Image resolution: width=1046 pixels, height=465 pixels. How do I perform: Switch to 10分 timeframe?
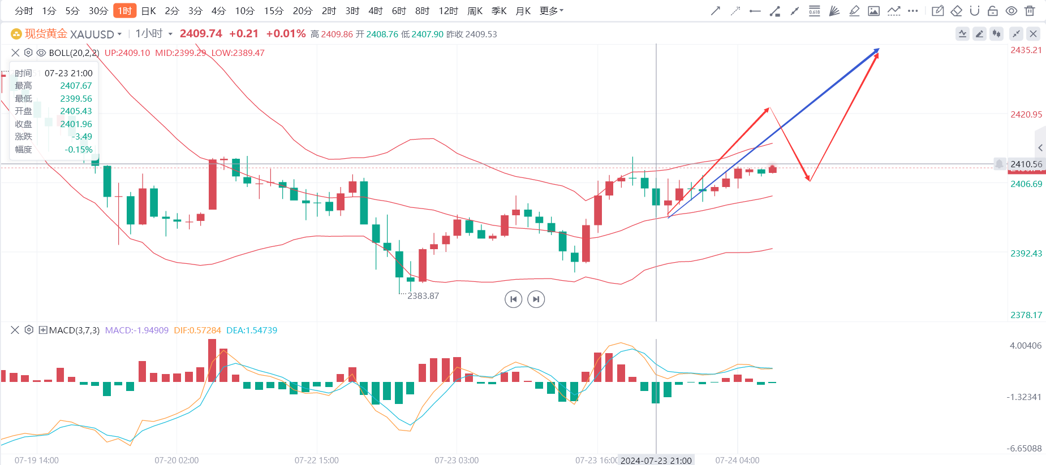click(244, 11)
